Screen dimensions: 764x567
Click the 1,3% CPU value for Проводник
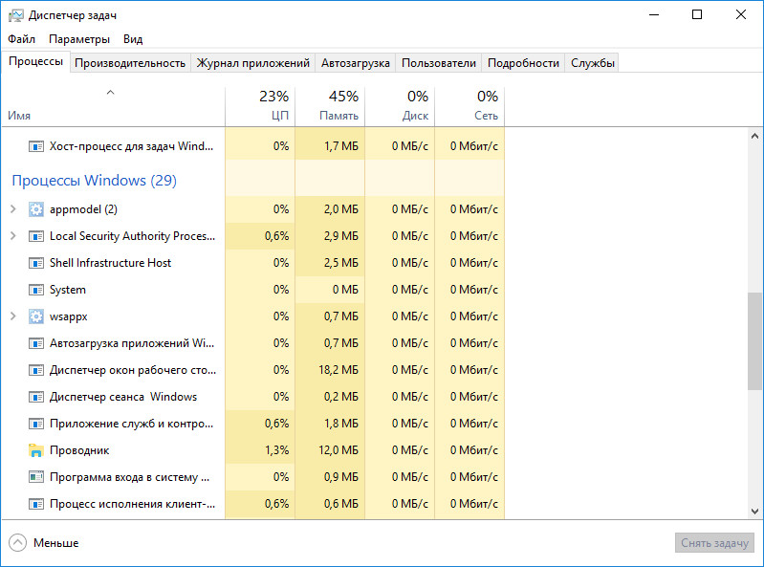tap(276, 450)
